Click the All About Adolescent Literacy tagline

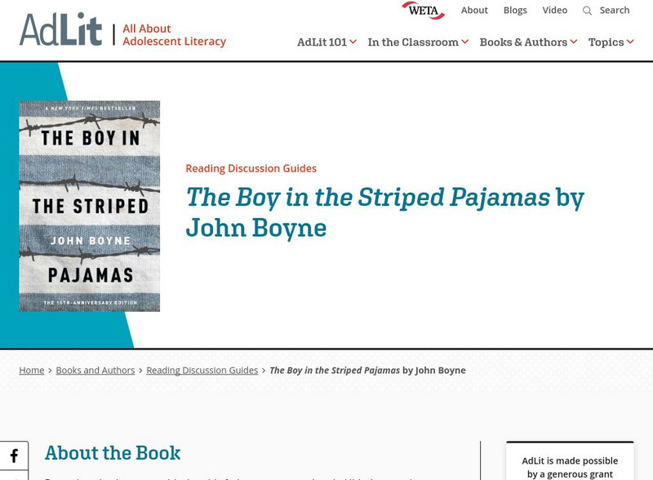tap(174, 35)
